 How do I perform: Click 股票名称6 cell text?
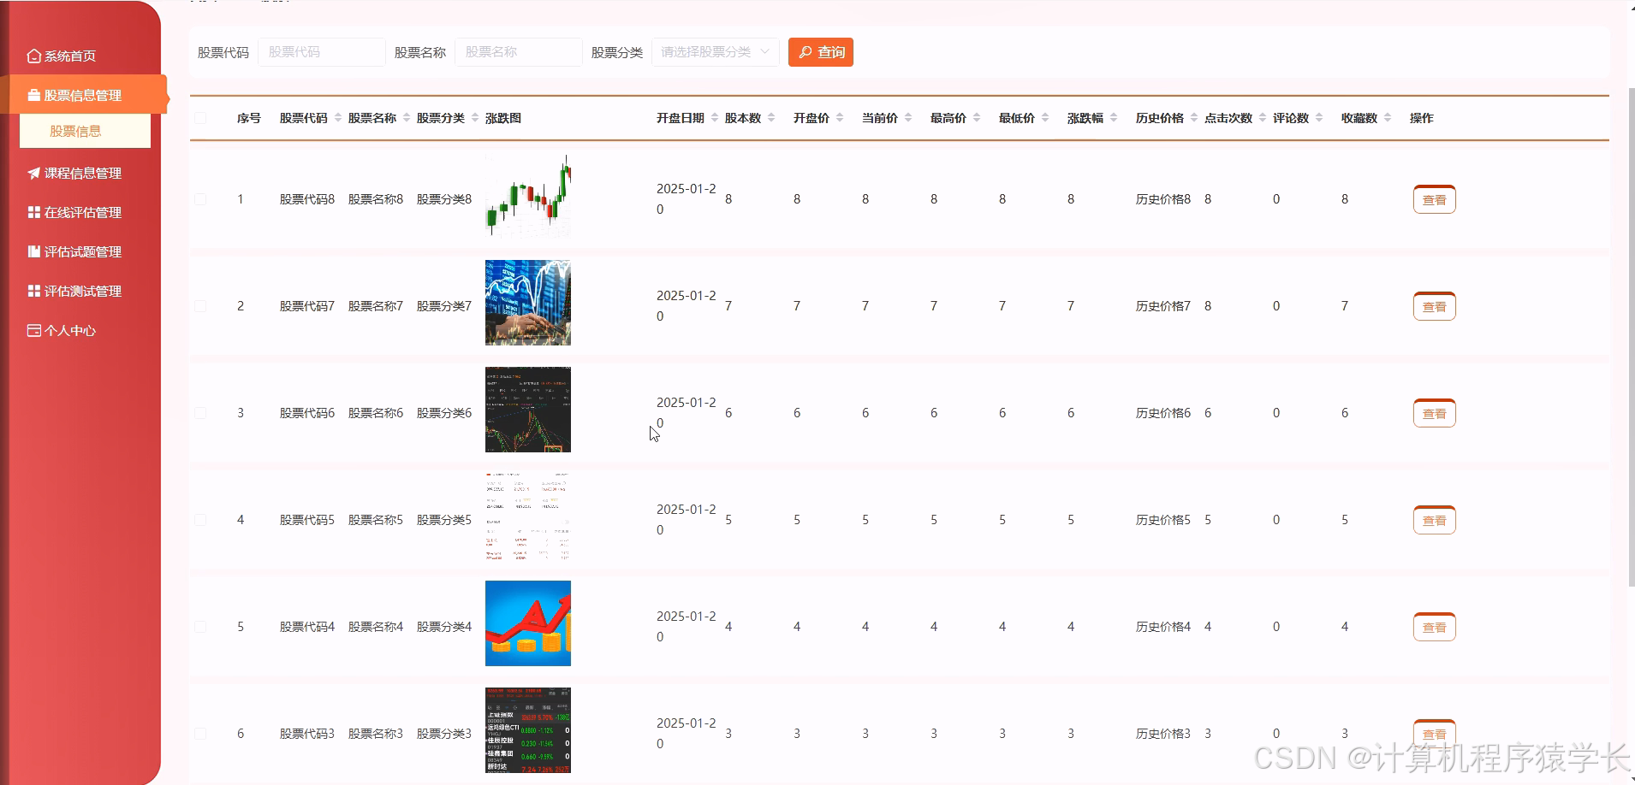[x=376, y=413]
